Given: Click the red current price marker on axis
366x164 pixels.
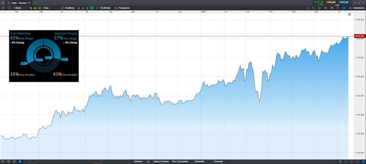Looking at the screenshot, I should (x=359, y=36).
